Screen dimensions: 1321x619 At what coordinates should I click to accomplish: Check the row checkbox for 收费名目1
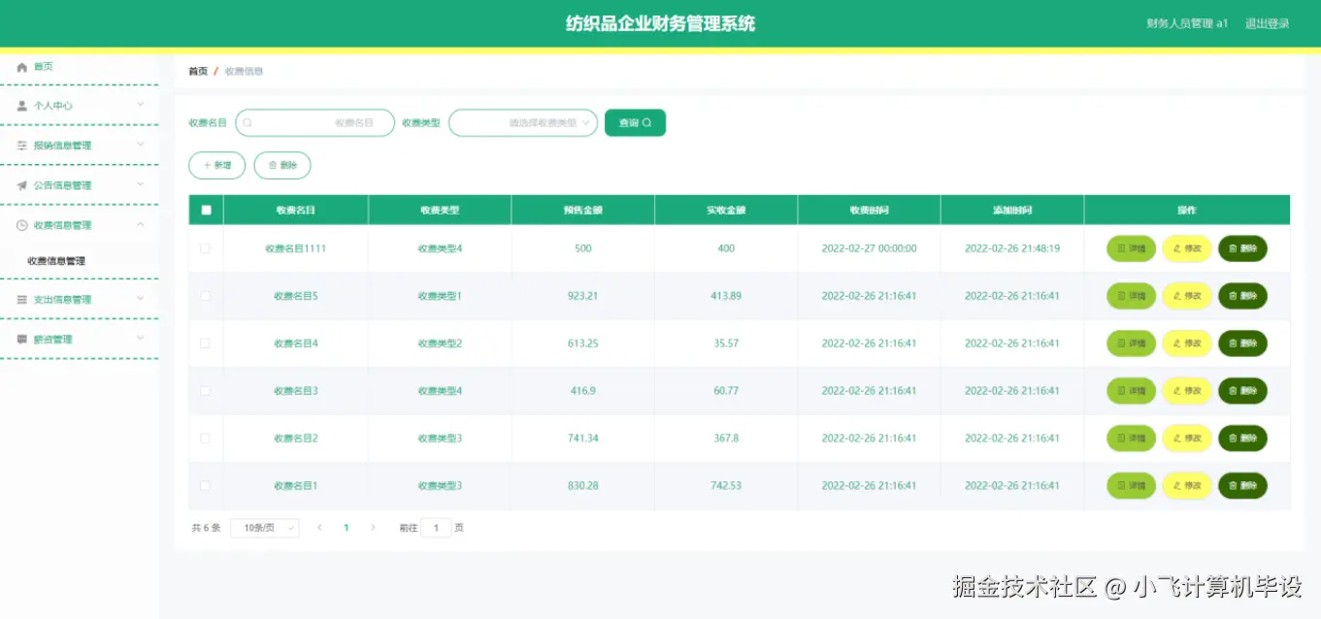[205, 486]
